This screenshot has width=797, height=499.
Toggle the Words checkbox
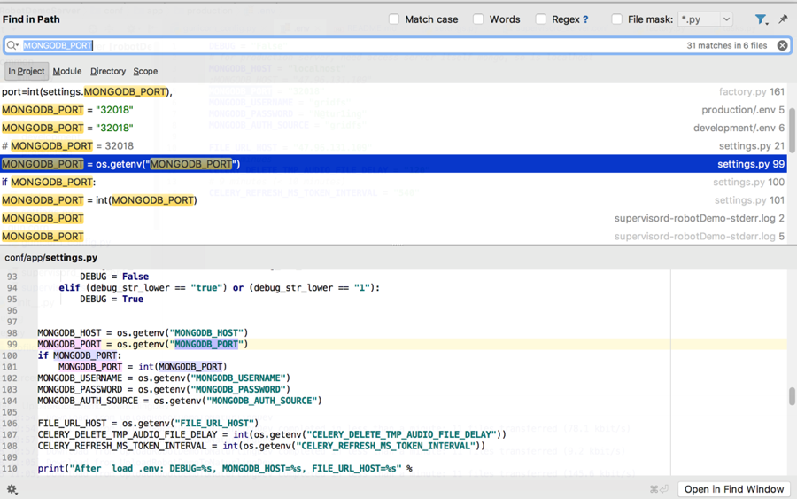478,19
